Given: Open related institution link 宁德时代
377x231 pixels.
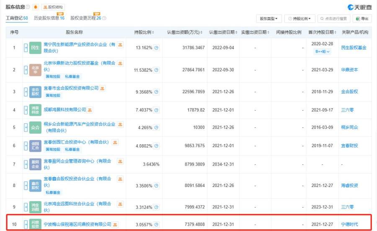Looking at the screenshot, I should (349, 225).
